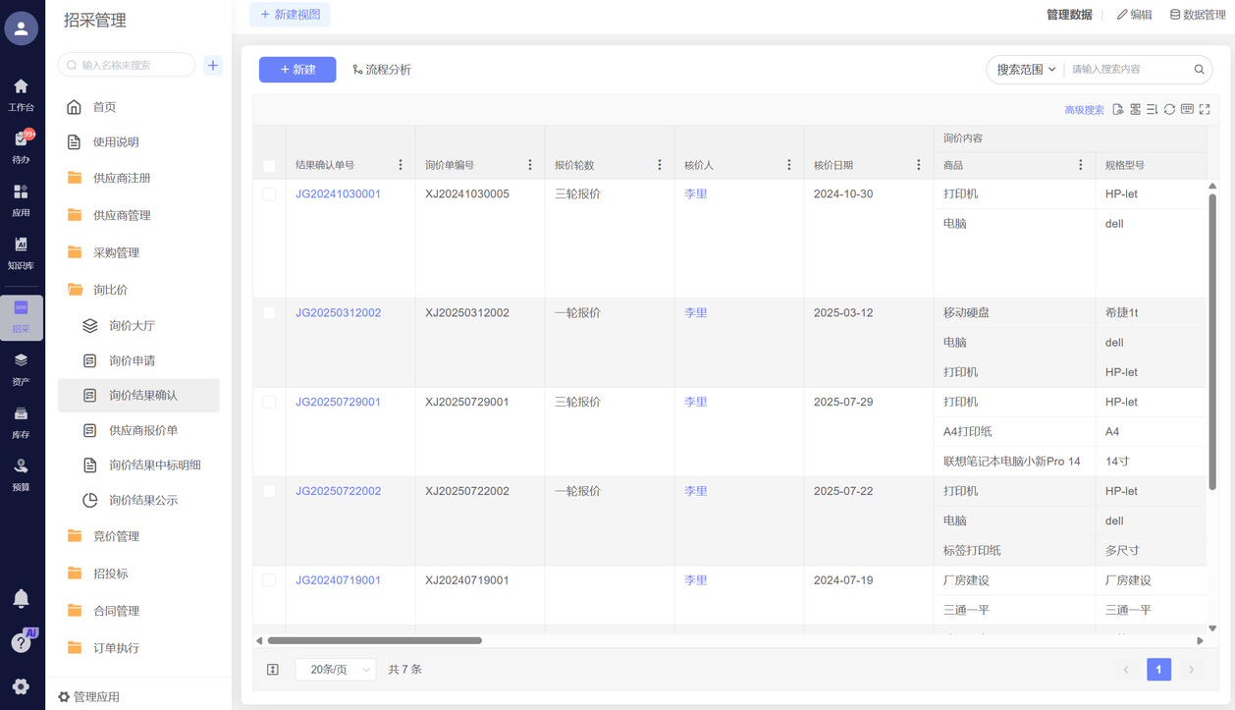Expand the 竞价管理 folder in sidebar
The height and width of the screenshot is (710, 1235).
click(116, 536)
